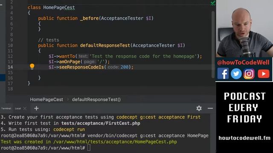Image resolution: width=273 pixels, height=153 pixels.
Task: Click the @howToCodeWell handle
Action: (x=243, y=62)
